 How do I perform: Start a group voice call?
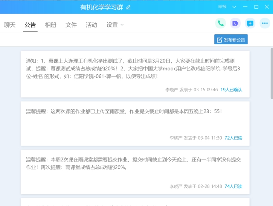click(221, 23)
